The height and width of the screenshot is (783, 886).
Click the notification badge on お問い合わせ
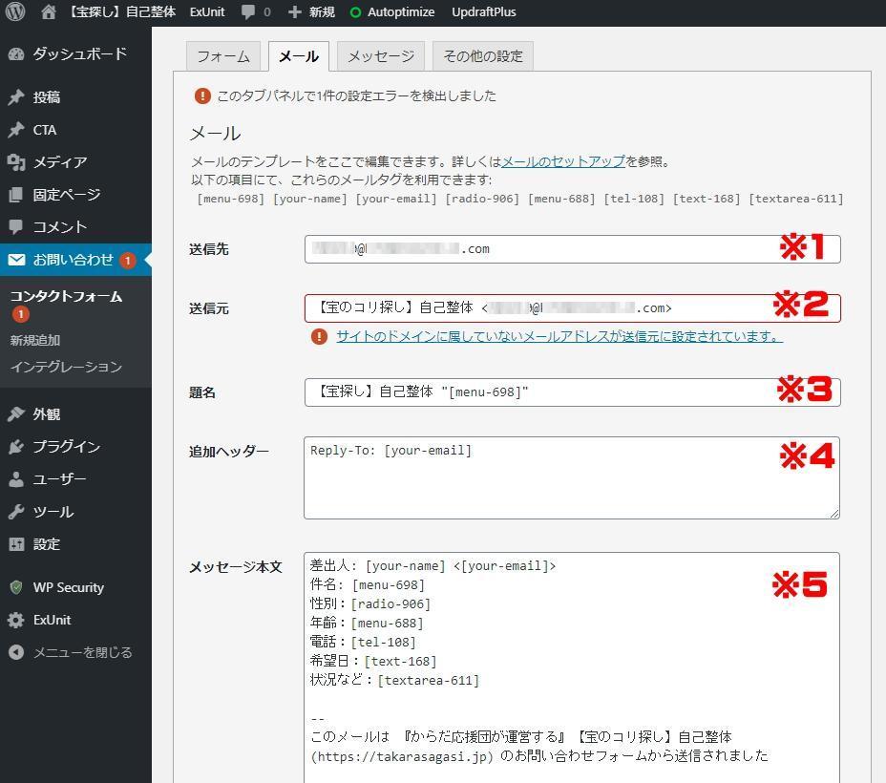point(128,261)
